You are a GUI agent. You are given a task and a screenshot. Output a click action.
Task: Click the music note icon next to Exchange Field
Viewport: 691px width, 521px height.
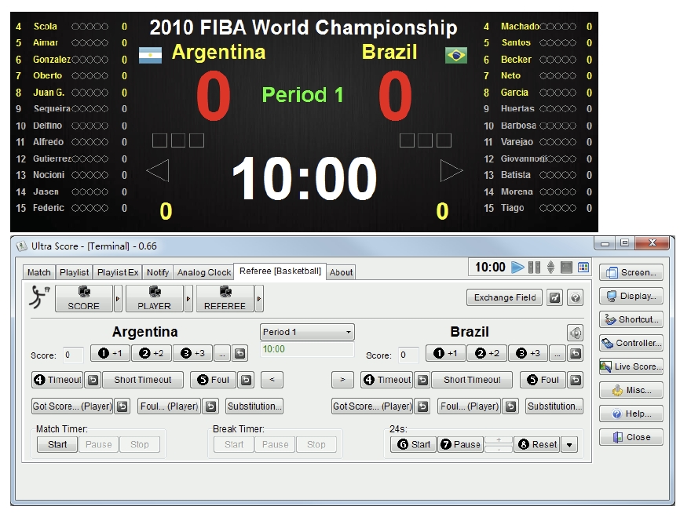pyautogui.click(x=554, y=297)
